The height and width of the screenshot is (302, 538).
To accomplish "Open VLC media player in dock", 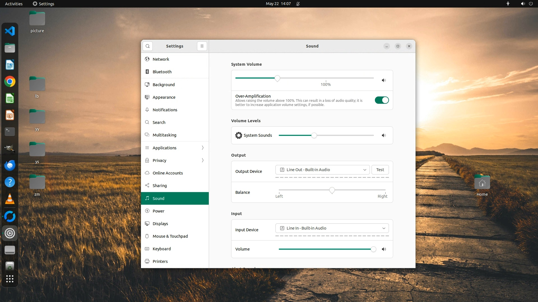I will tap(10, 199).
